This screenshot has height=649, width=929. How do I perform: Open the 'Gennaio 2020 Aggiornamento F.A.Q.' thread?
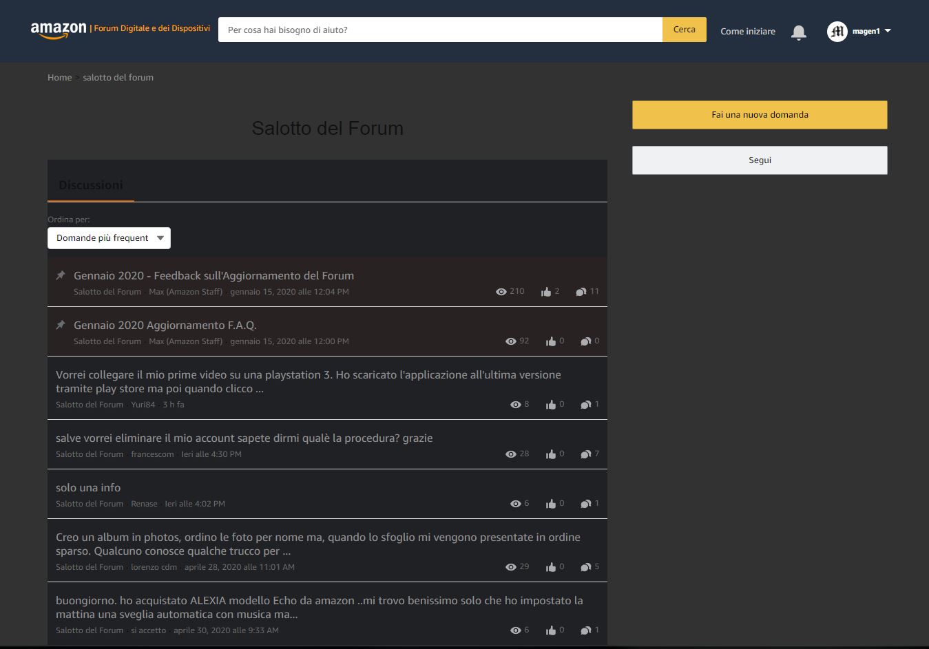pyautogui.click(x=165, y=324)
